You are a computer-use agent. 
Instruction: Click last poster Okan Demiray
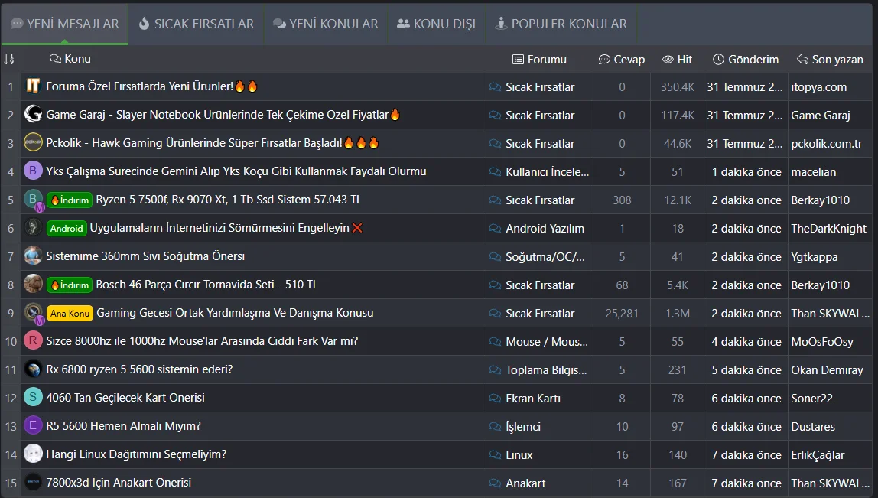click(x=827, y=369)
